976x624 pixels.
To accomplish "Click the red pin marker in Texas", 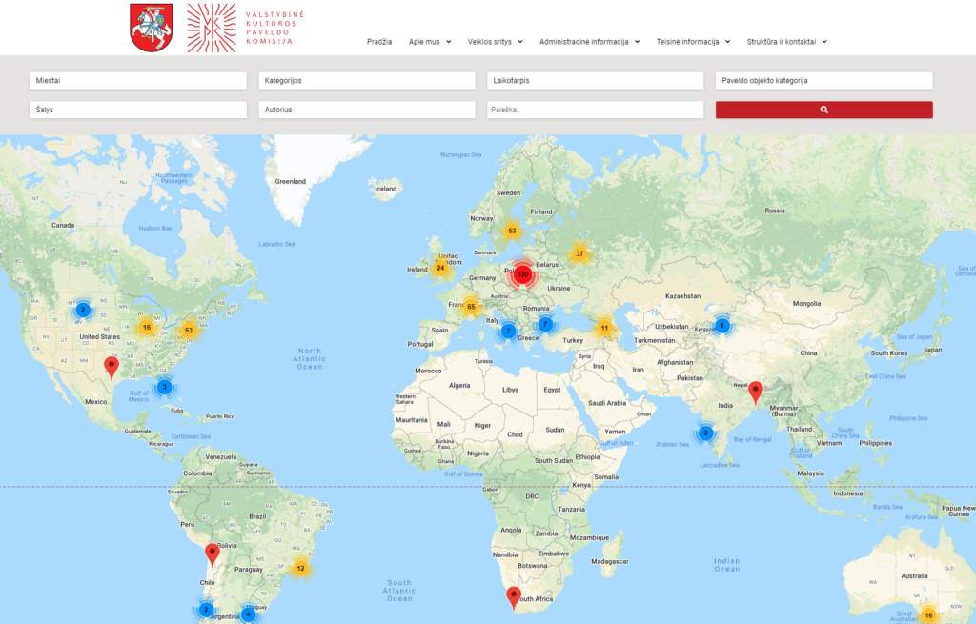I will [x=112, y=367].
